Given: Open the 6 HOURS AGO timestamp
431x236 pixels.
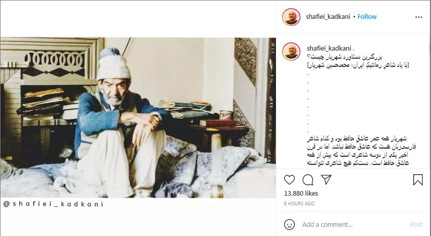Looking at the screenshot, I should pos(299,203).
